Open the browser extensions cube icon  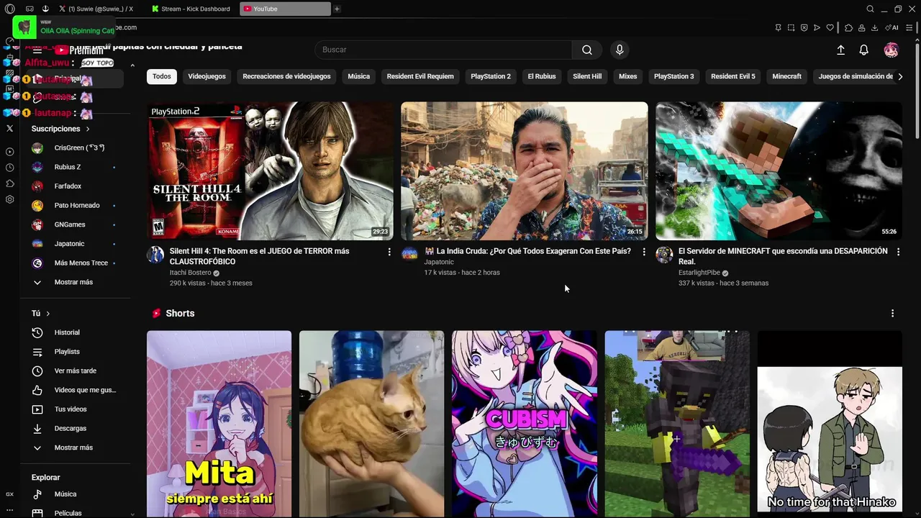(848, 27)
